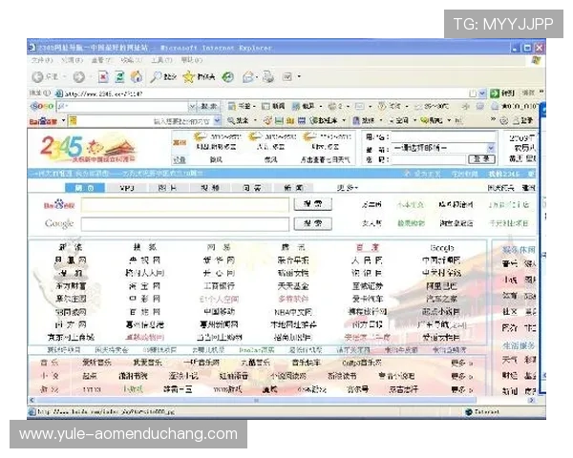Stop page loading with red X icon
The width and height of the screenshot is (573, 458).
(103, 76)
